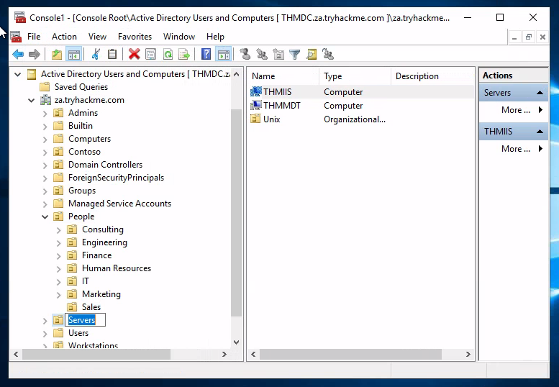Click the THMIIS computer icon in list
The height and width of the screenshot is (387, 559).
(256, 92)
